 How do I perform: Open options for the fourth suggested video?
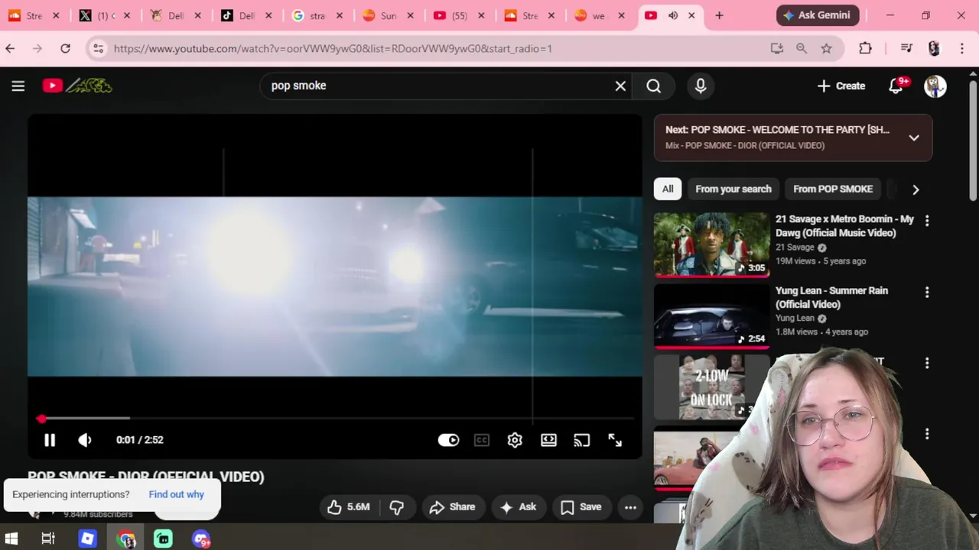(x=927, y=434)
